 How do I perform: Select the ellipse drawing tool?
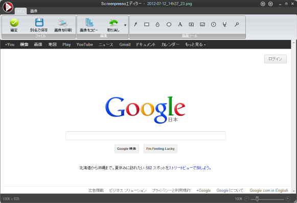(x=169, y=24)
